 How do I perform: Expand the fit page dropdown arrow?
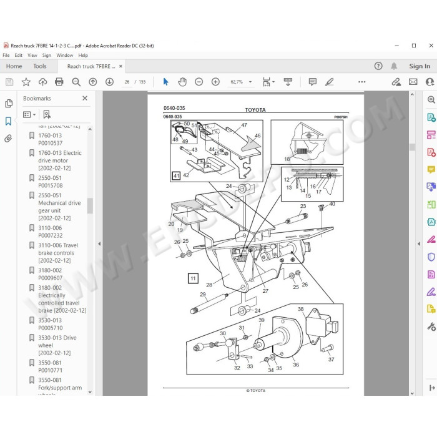(x=273, y=82)
